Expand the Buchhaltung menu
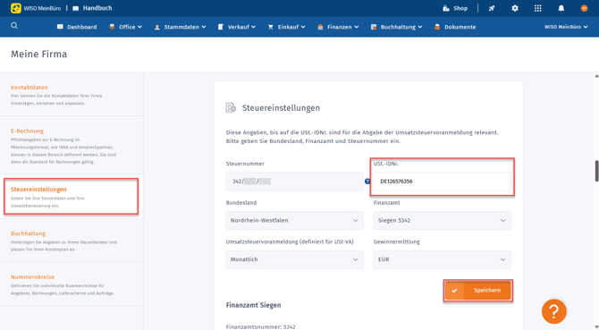The height and width of the screenshot is (330, 599). [x=397, y=27]
